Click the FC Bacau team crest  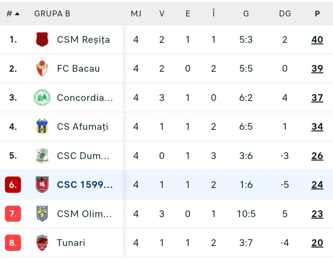(x=42, y=68)
